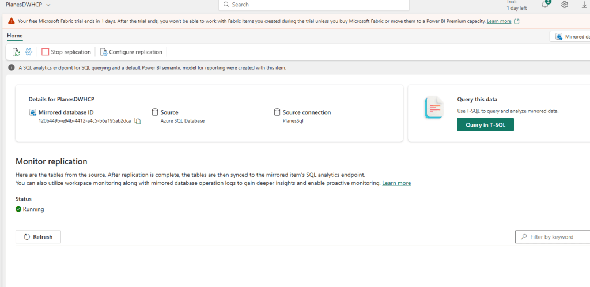590x287 pixels.
Task: Open the top-right settings gear
Action: pos(565,5)
